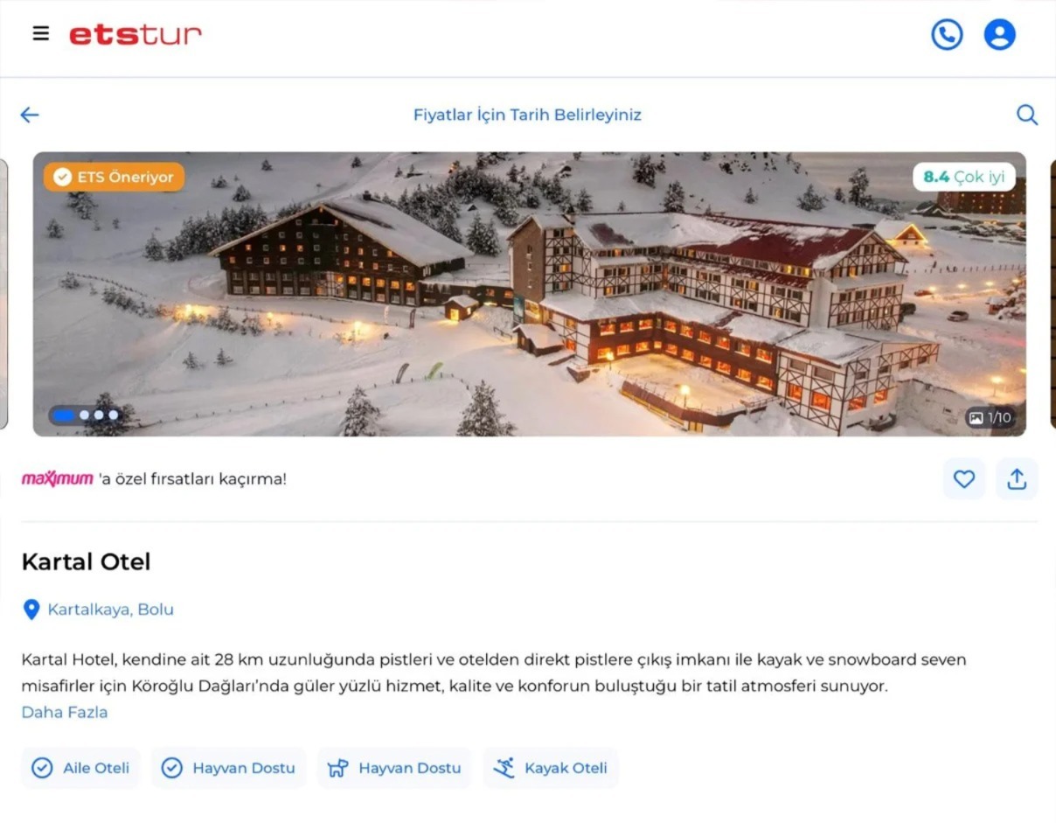Add hotel to favorites with heart icon
The width and height of the screenshot is (1056, 823).
[963, 478]
